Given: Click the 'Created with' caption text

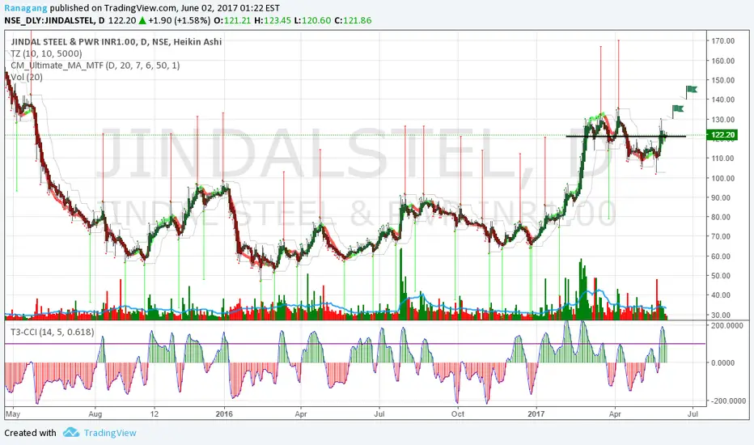Looking at the screenshot, I should point(30,433).
